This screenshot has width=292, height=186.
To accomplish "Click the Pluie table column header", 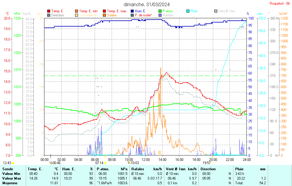I will click(x=239, y=169).
